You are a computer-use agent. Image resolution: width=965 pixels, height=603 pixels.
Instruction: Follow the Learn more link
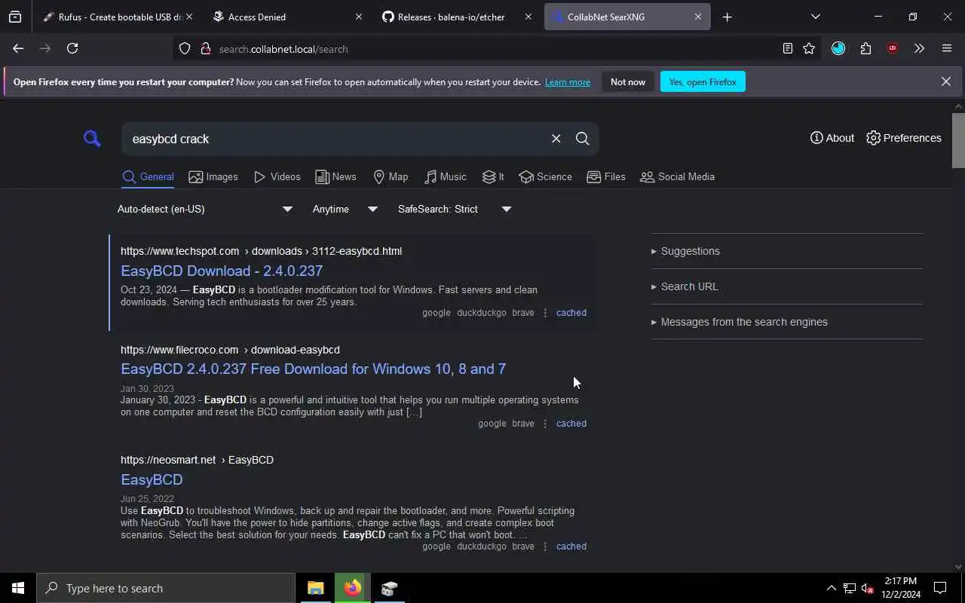568,82
